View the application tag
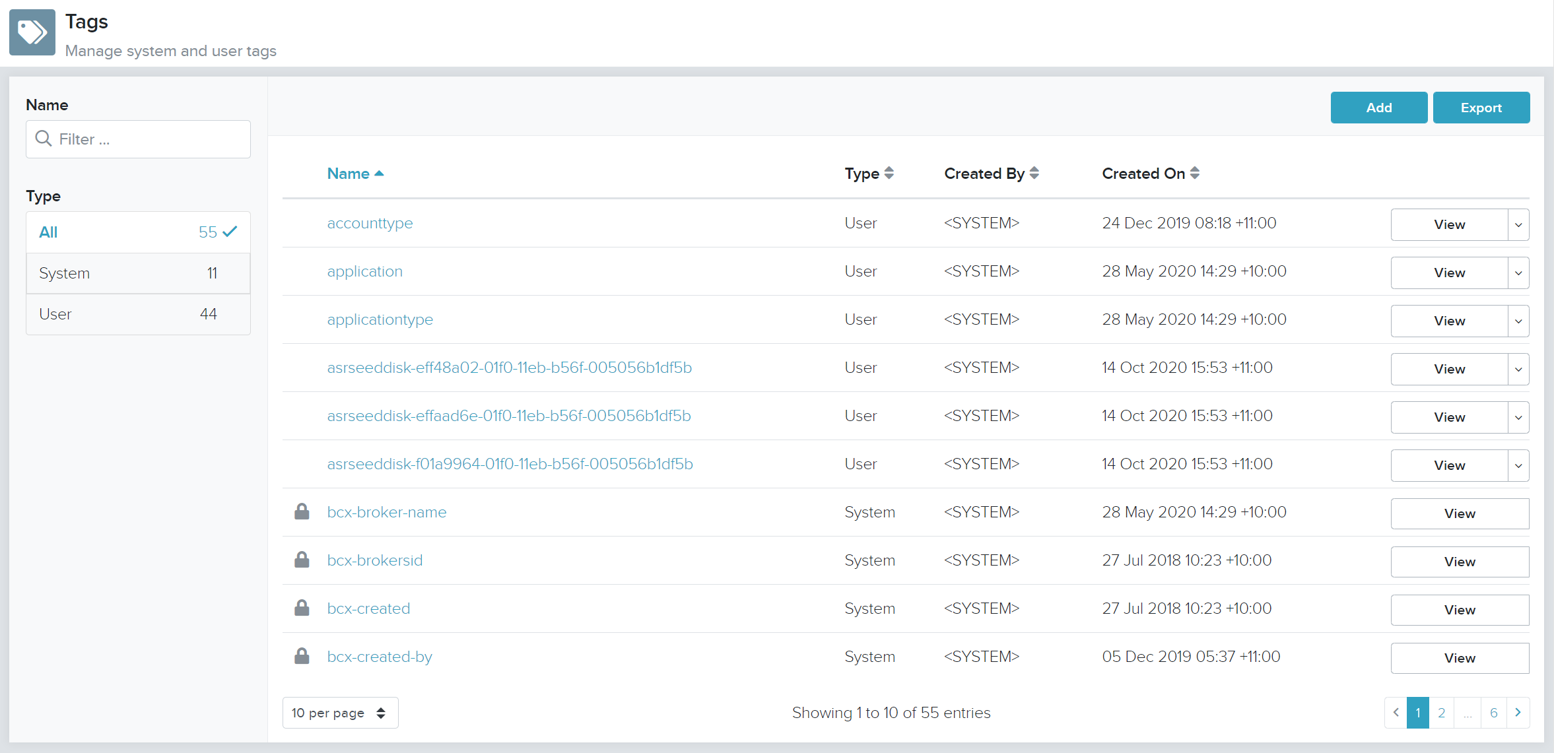Image resolution: width=1554 pixels, height=753 pixels. coord(1450,273)
